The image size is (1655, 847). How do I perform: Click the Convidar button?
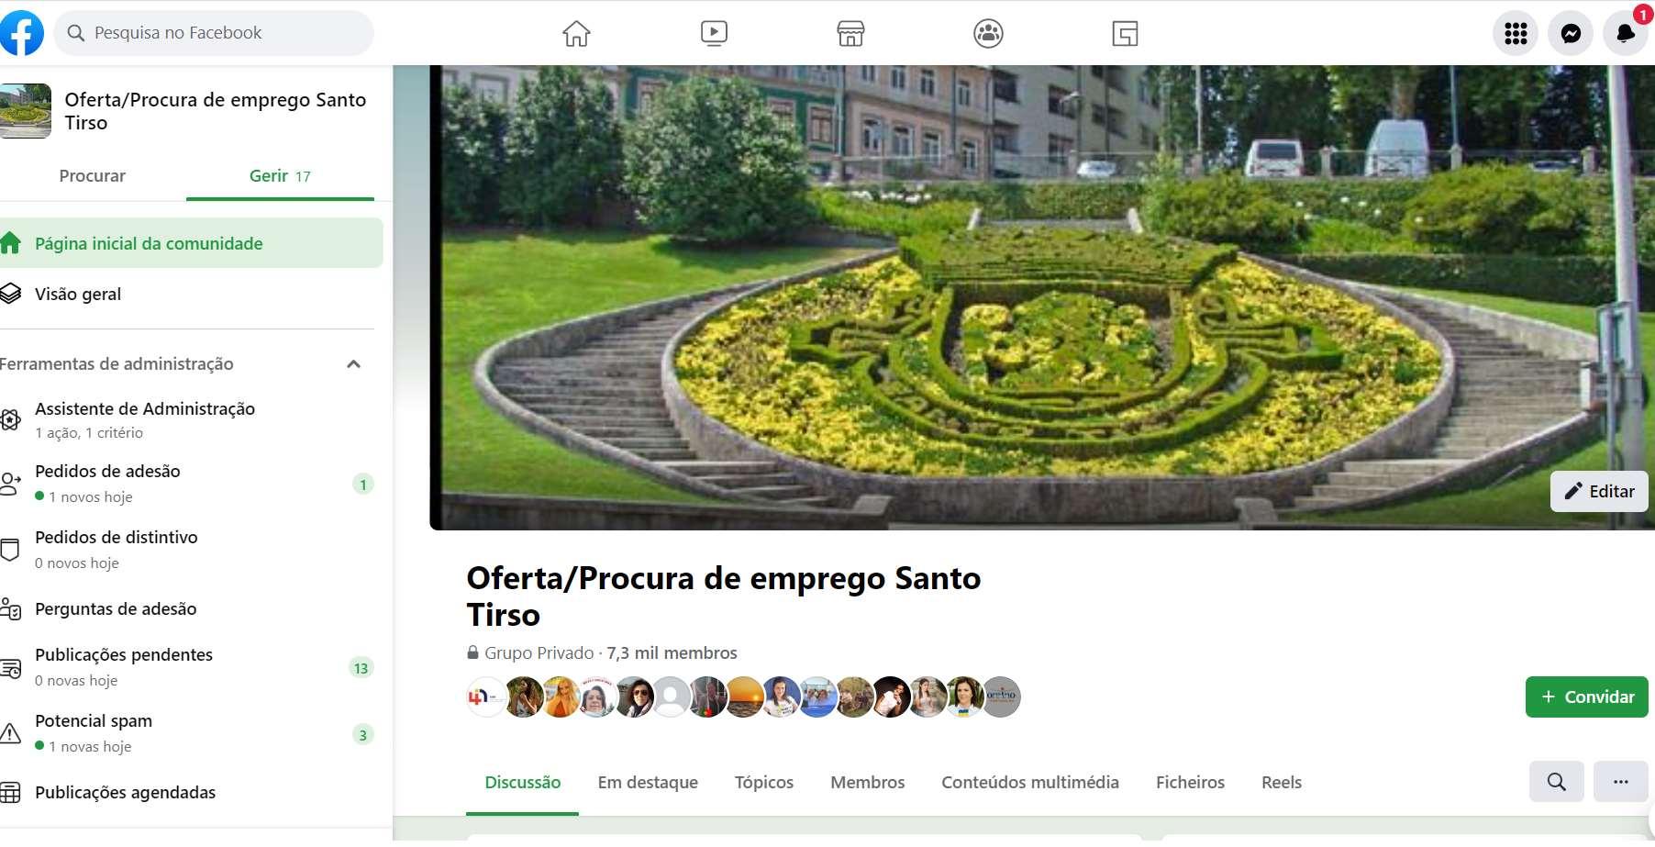point(1587,697)
